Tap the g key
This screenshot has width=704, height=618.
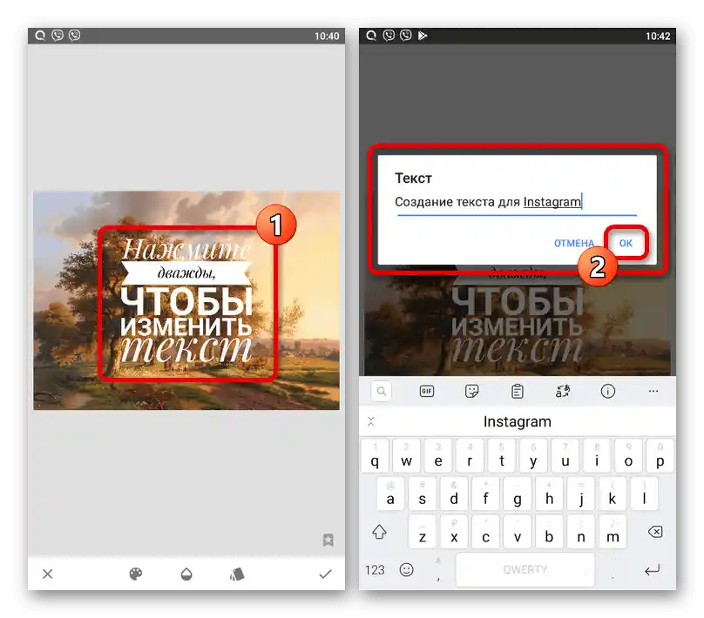[518, 494]
